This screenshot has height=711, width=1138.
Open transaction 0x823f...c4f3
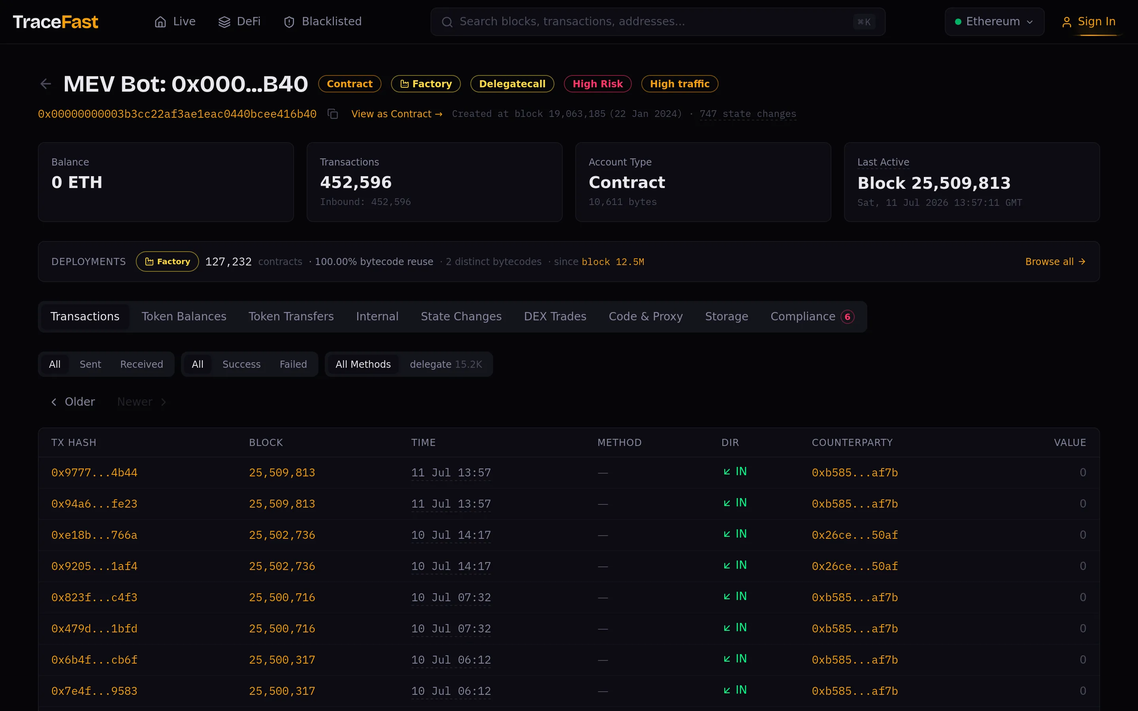[94, 597]
